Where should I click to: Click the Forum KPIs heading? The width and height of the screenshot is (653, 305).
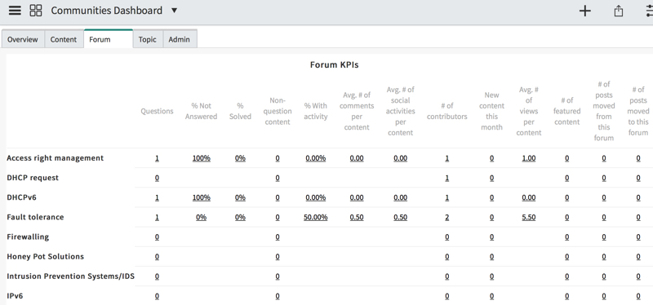coord(334,65)
